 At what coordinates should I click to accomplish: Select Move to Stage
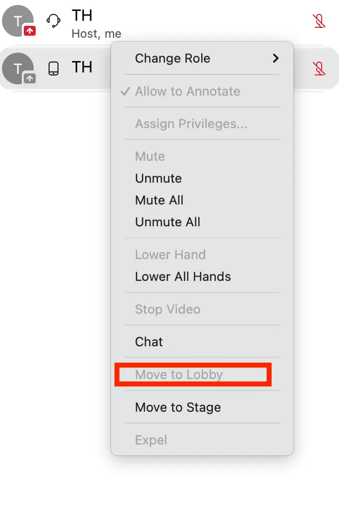[178, 408]
